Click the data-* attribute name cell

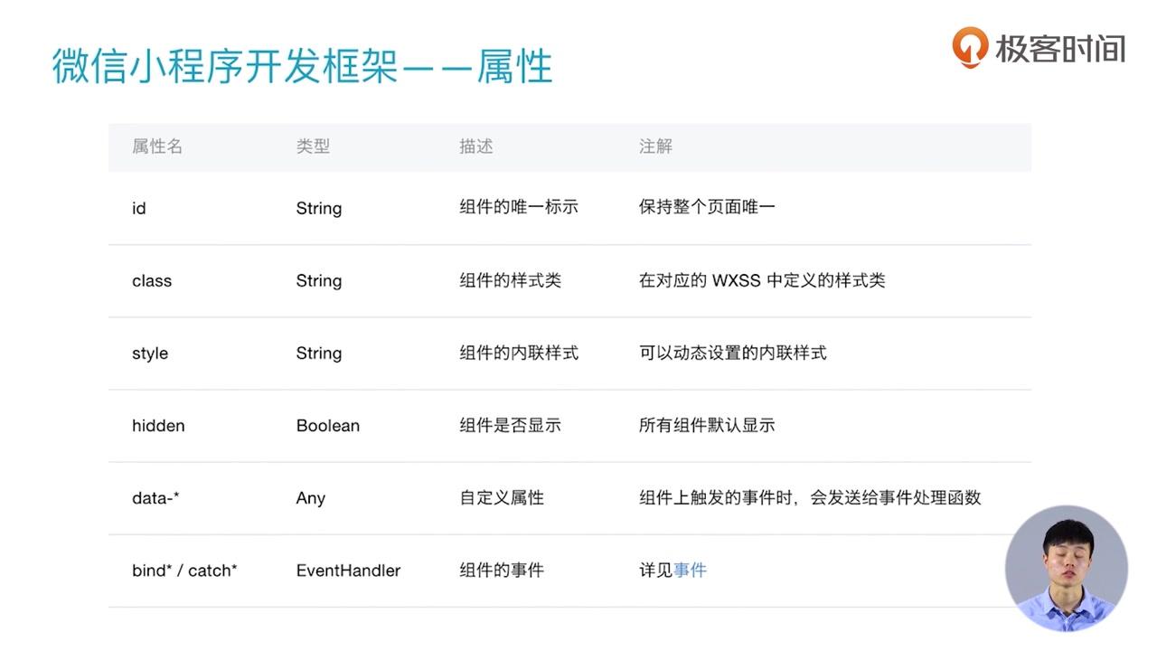click(155, 498)
